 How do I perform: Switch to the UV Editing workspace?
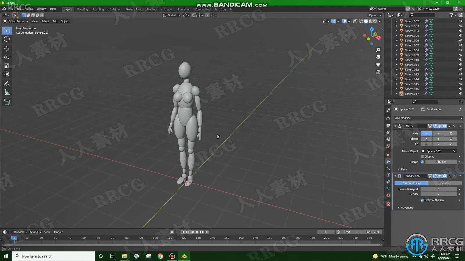pyautogui.click(x=115, y=9)
